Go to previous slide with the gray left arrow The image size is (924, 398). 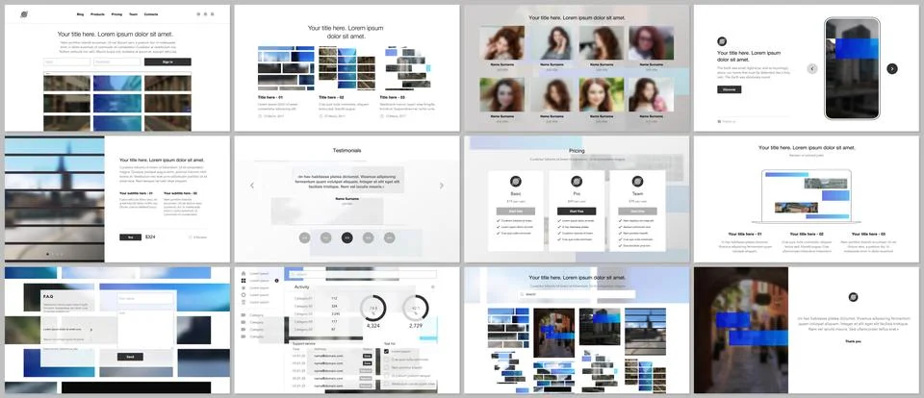click(812, 69)
